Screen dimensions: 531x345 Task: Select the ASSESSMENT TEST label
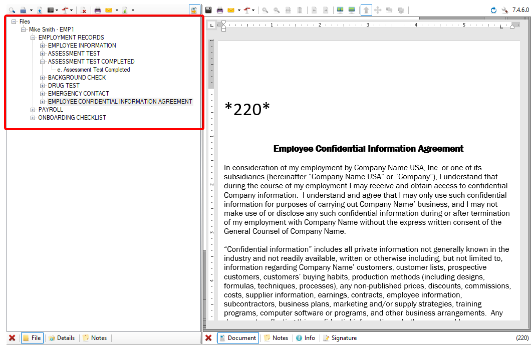pos(74,54)
